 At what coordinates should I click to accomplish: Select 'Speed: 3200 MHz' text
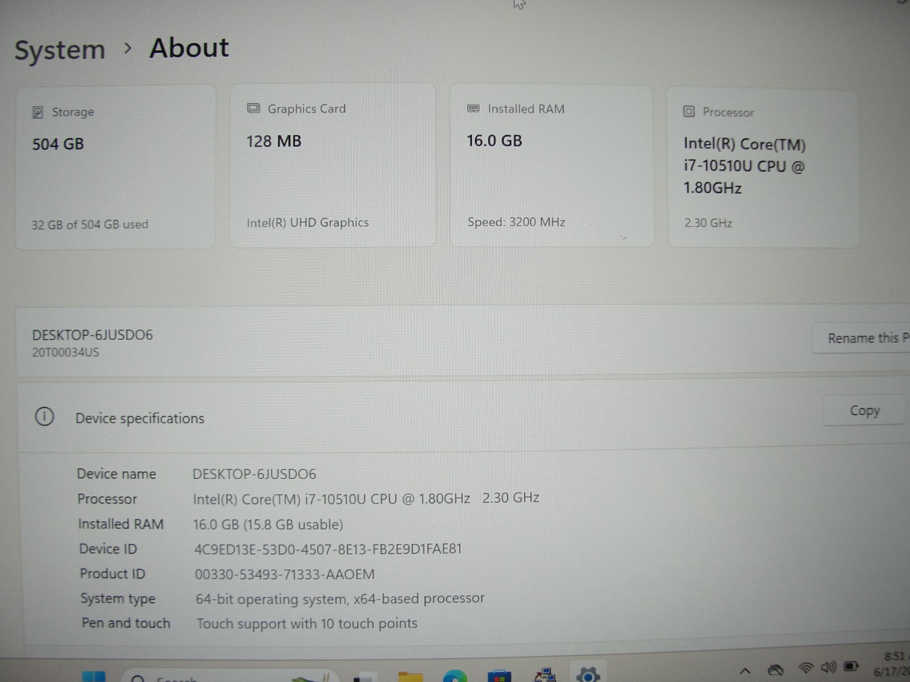click(516, 222)
